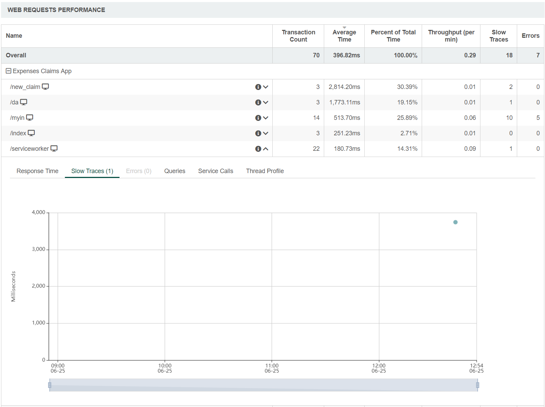Click the info icon in /da row
Screen dimensions: 545x407
click(258, 102)
